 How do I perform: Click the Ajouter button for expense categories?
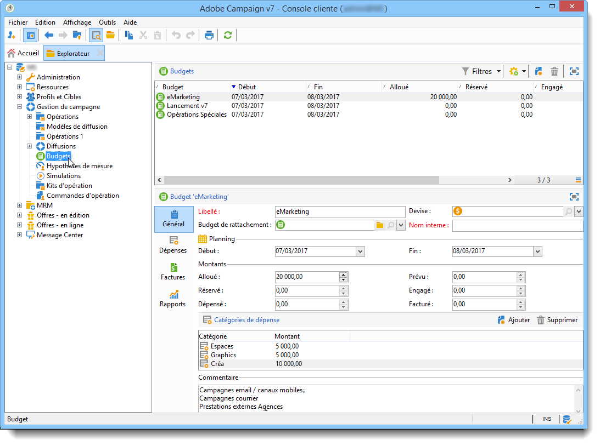click(x=513, y=320)
